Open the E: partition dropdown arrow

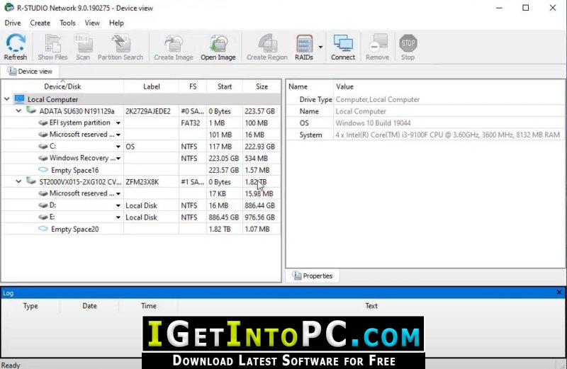pyautogui.click(x=118, y=217)
